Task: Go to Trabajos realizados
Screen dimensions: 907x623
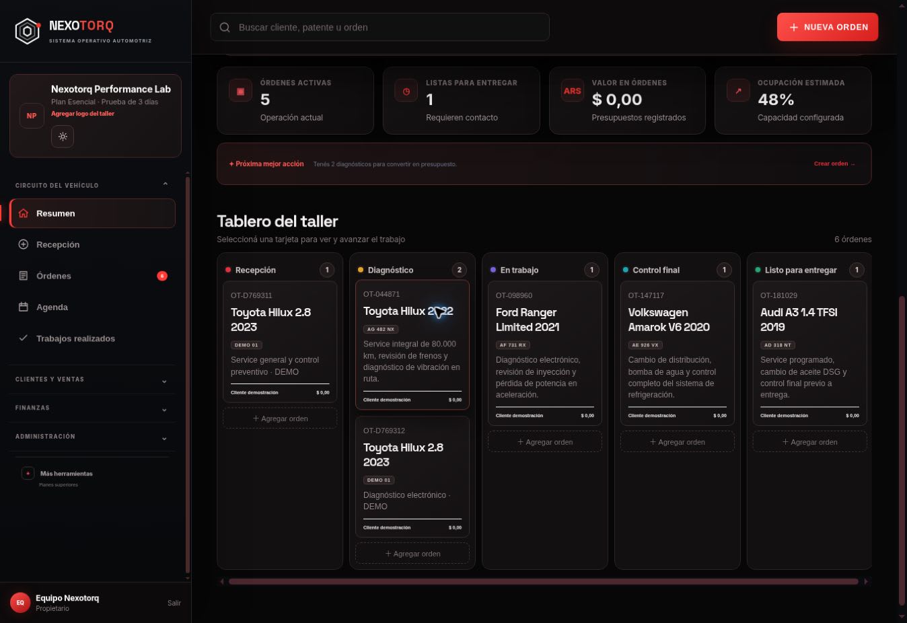Action: 92,338
